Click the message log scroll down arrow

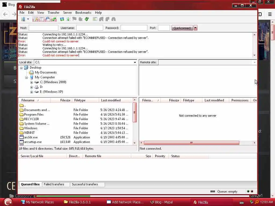click(x=254, y=55)
